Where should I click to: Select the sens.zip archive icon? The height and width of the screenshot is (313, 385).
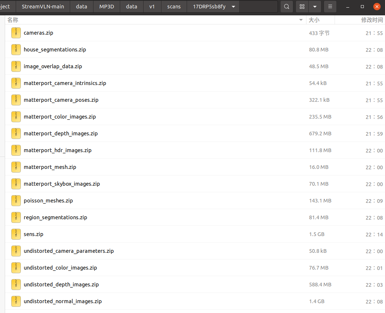16,234
